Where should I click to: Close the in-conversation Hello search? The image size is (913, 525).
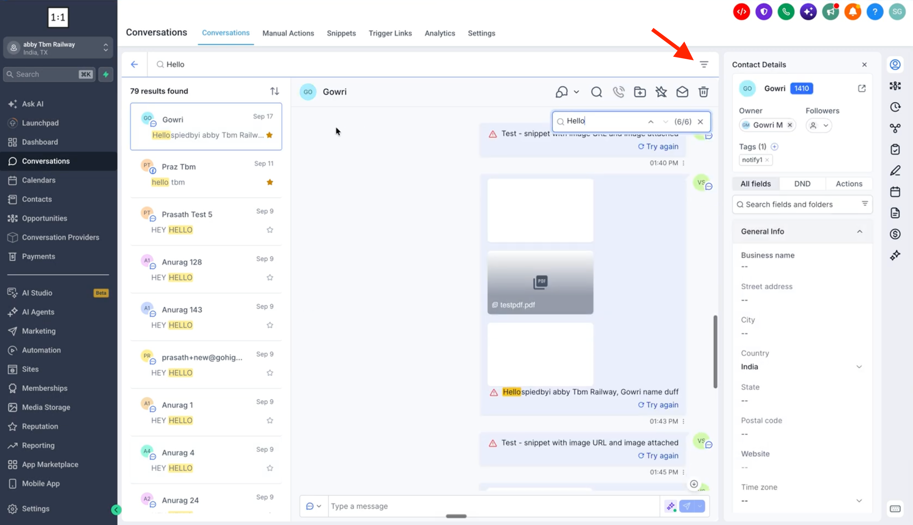pyautogui.click(x=700, y=121)
